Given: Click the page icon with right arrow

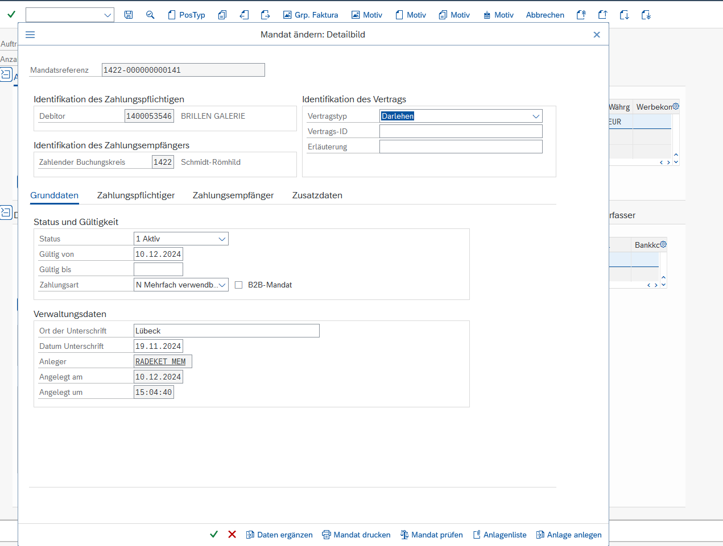Looking at the screenshot, I should tap(265, 15).
